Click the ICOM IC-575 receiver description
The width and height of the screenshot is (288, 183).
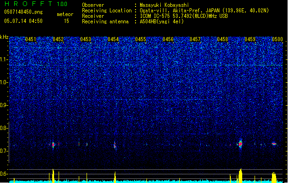(184, 16)
